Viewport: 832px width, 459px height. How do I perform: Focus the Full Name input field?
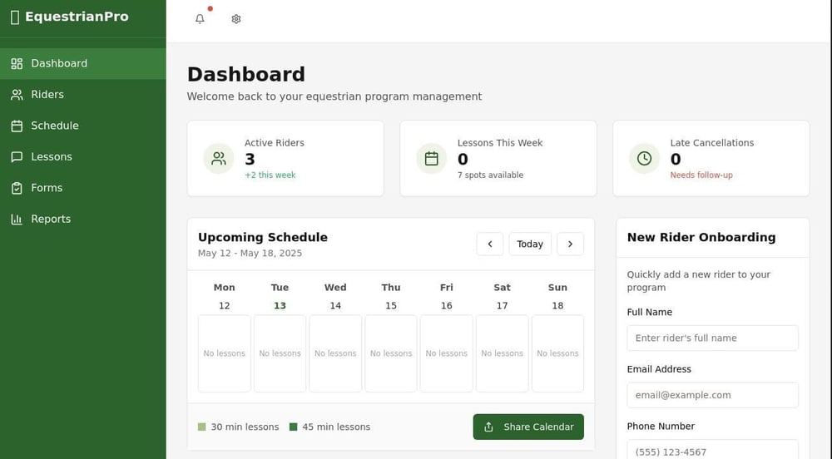(x=713, y=338)
